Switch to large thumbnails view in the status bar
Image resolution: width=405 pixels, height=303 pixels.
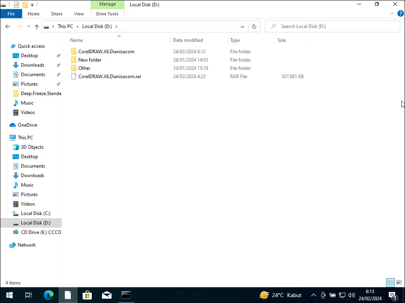coord(399,282)
